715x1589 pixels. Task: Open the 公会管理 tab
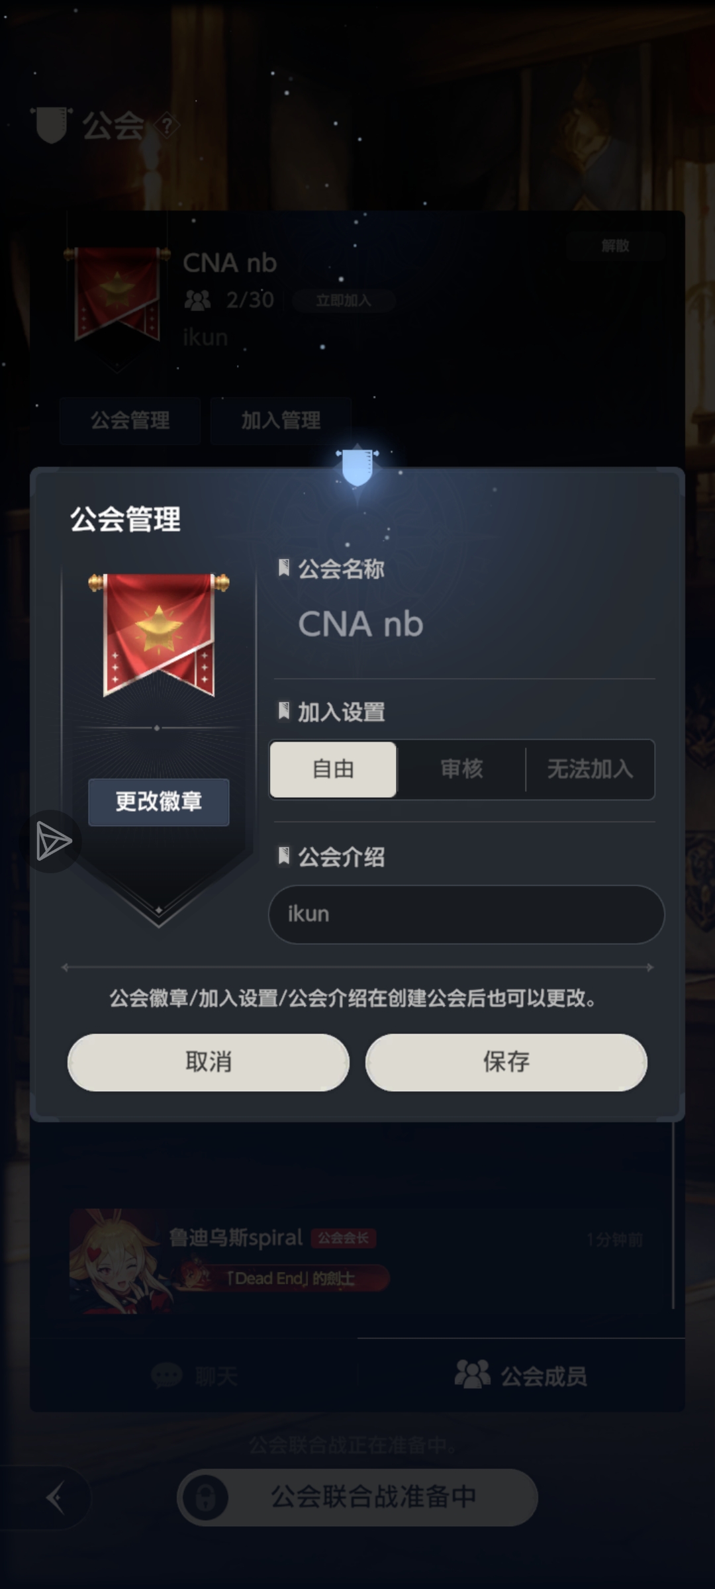tap(130, 420)
